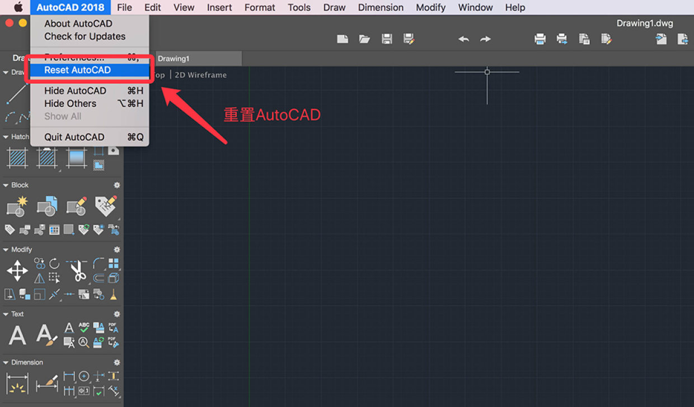This screenshot has width=694, height=407.
Task: Select the Fillet tool rounded corner icon
Action: pos(99,263)
